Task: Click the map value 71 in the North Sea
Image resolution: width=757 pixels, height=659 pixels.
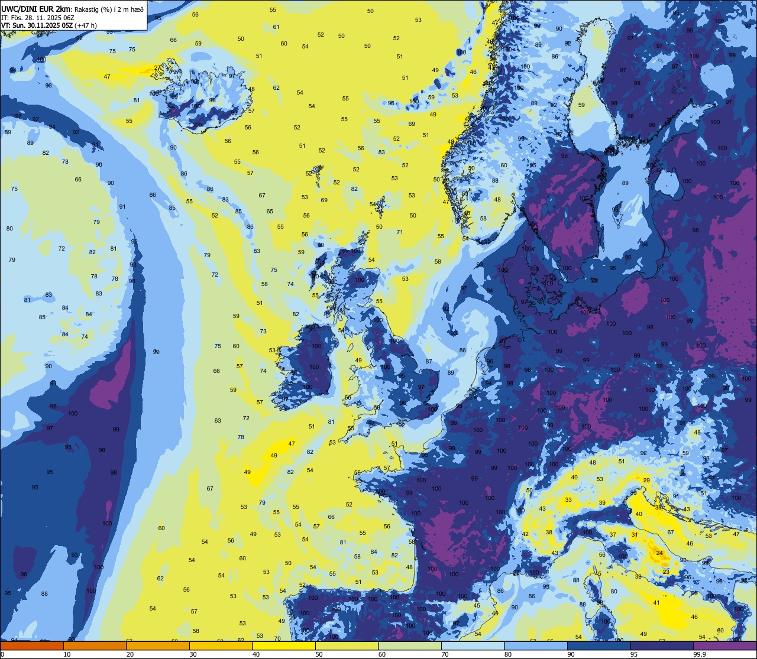Action: 400,232
